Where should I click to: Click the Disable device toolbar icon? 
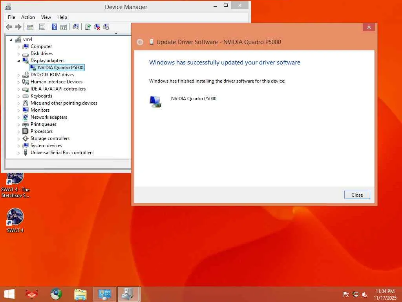[x=106, y=27]
